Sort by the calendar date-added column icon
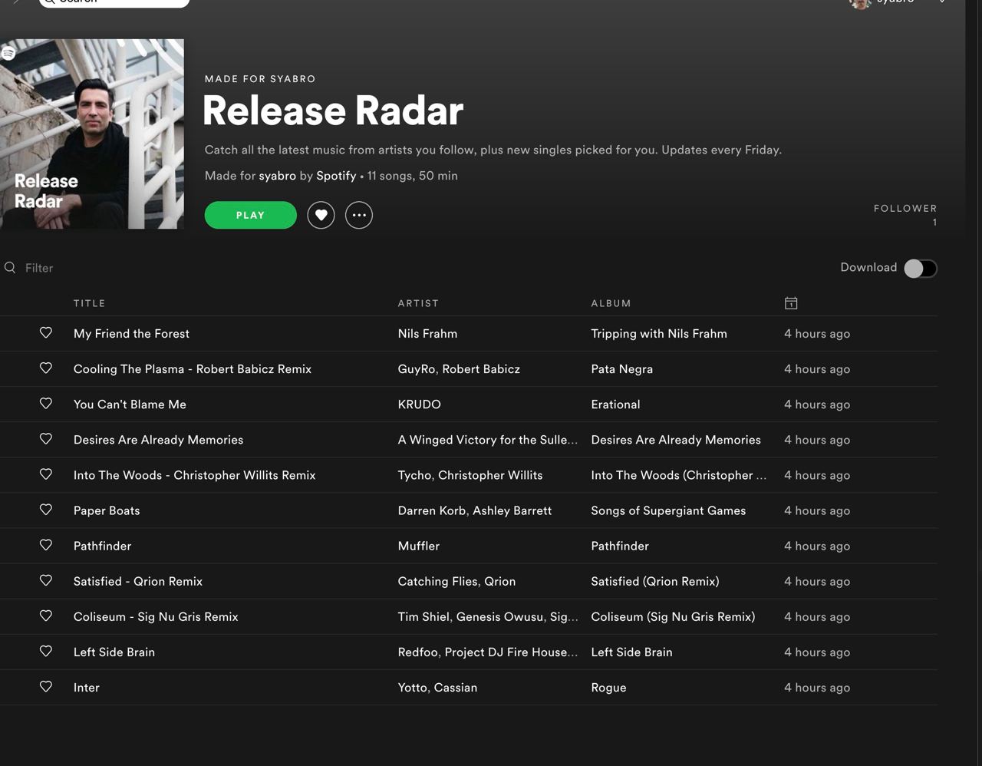The width and height of the screenshot is (982, 766). click(x=791, y=303)
